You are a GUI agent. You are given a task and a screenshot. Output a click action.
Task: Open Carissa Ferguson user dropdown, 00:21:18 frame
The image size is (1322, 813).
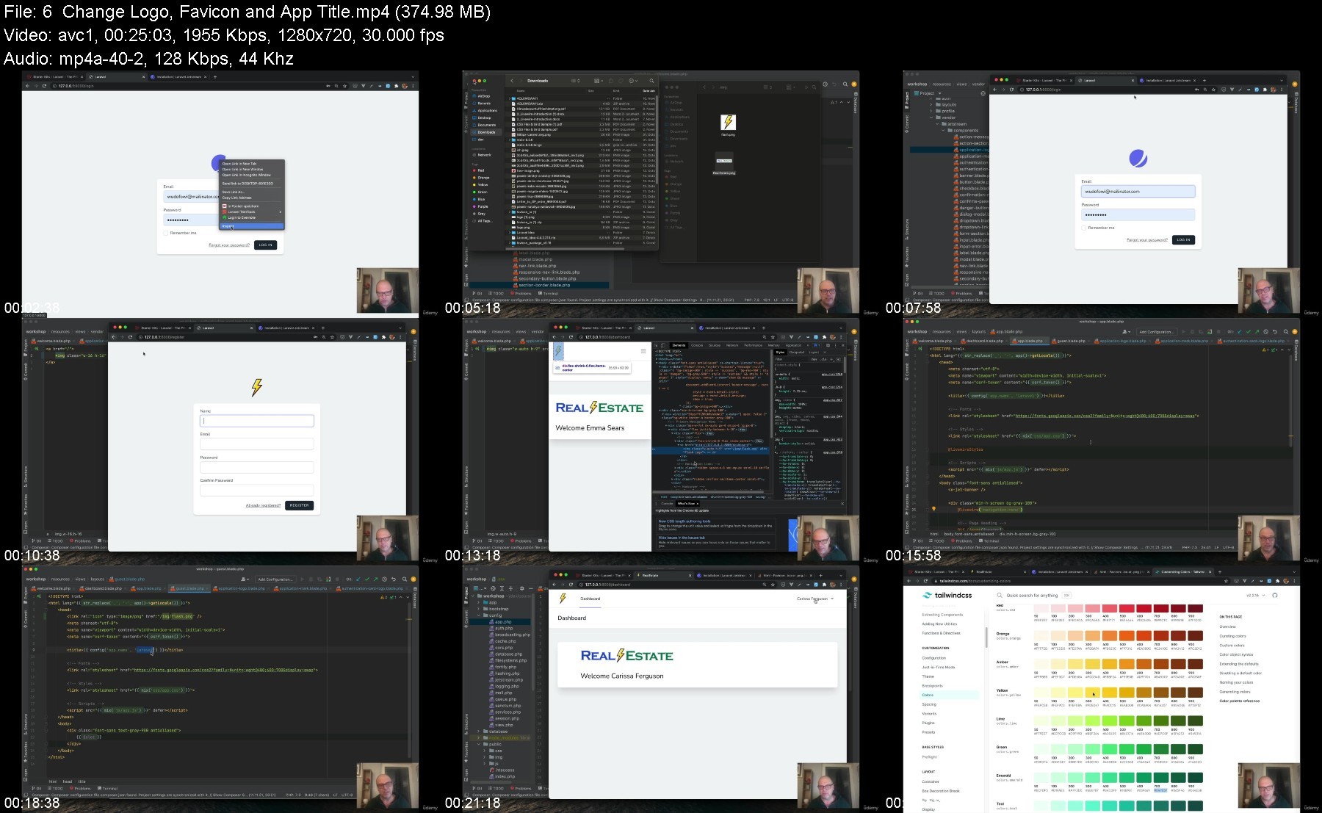(x=815, y=599)
